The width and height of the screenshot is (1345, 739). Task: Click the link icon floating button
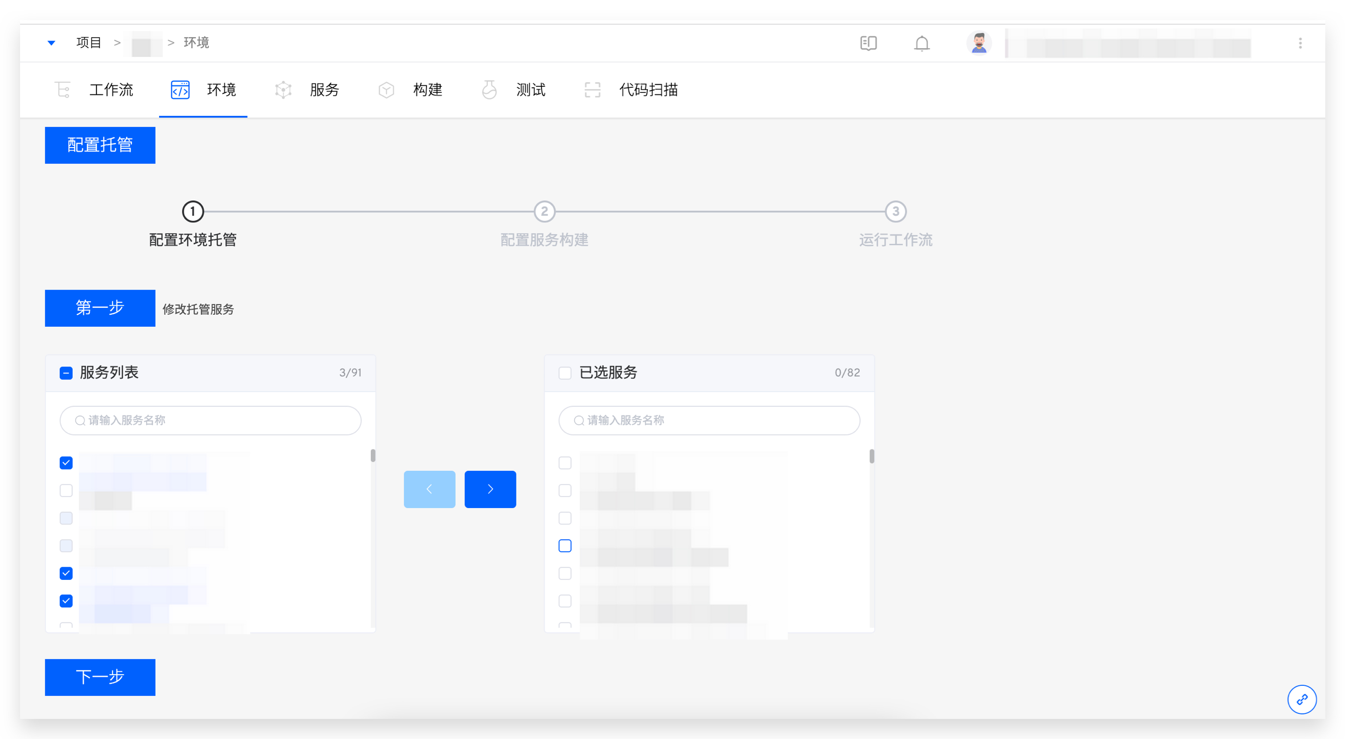[x=1302, y=699]
